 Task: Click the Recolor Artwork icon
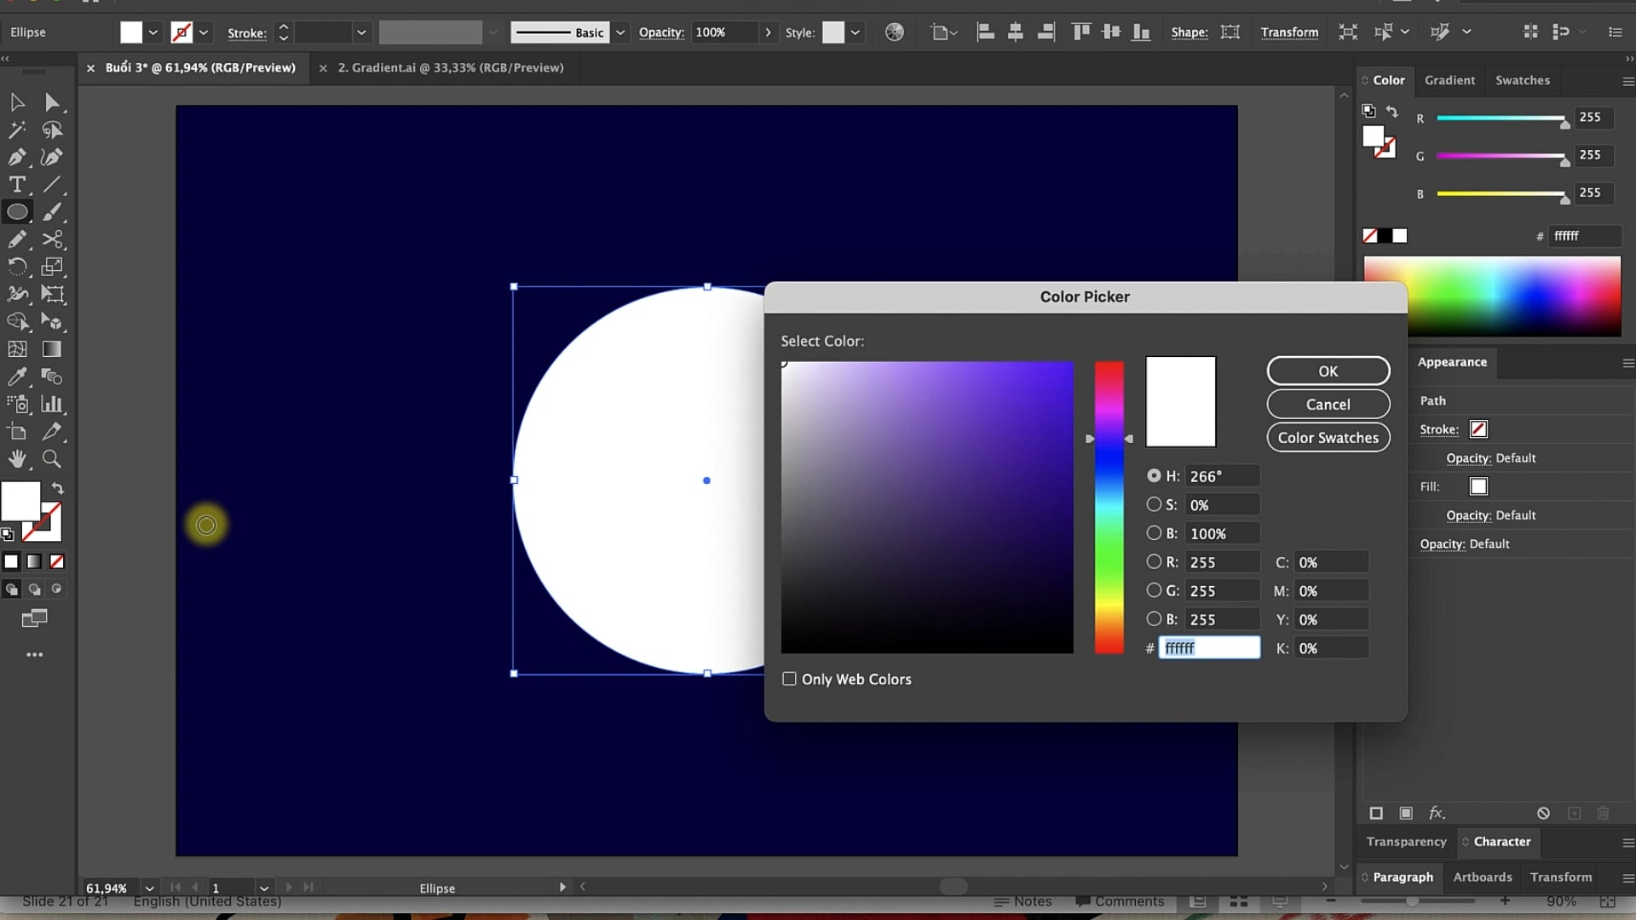pyautogui.click(x=895, y=32)
